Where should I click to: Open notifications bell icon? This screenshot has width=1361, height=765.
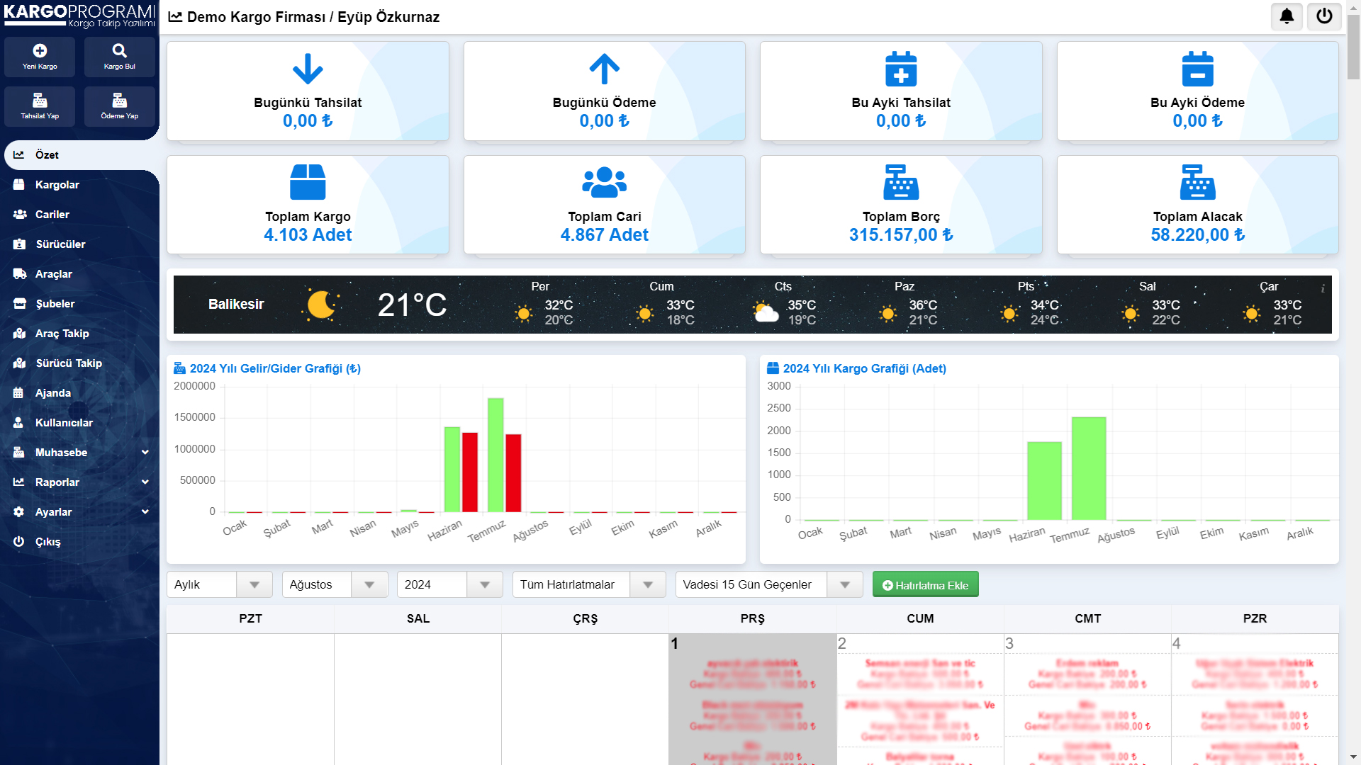pos(1287,16)
